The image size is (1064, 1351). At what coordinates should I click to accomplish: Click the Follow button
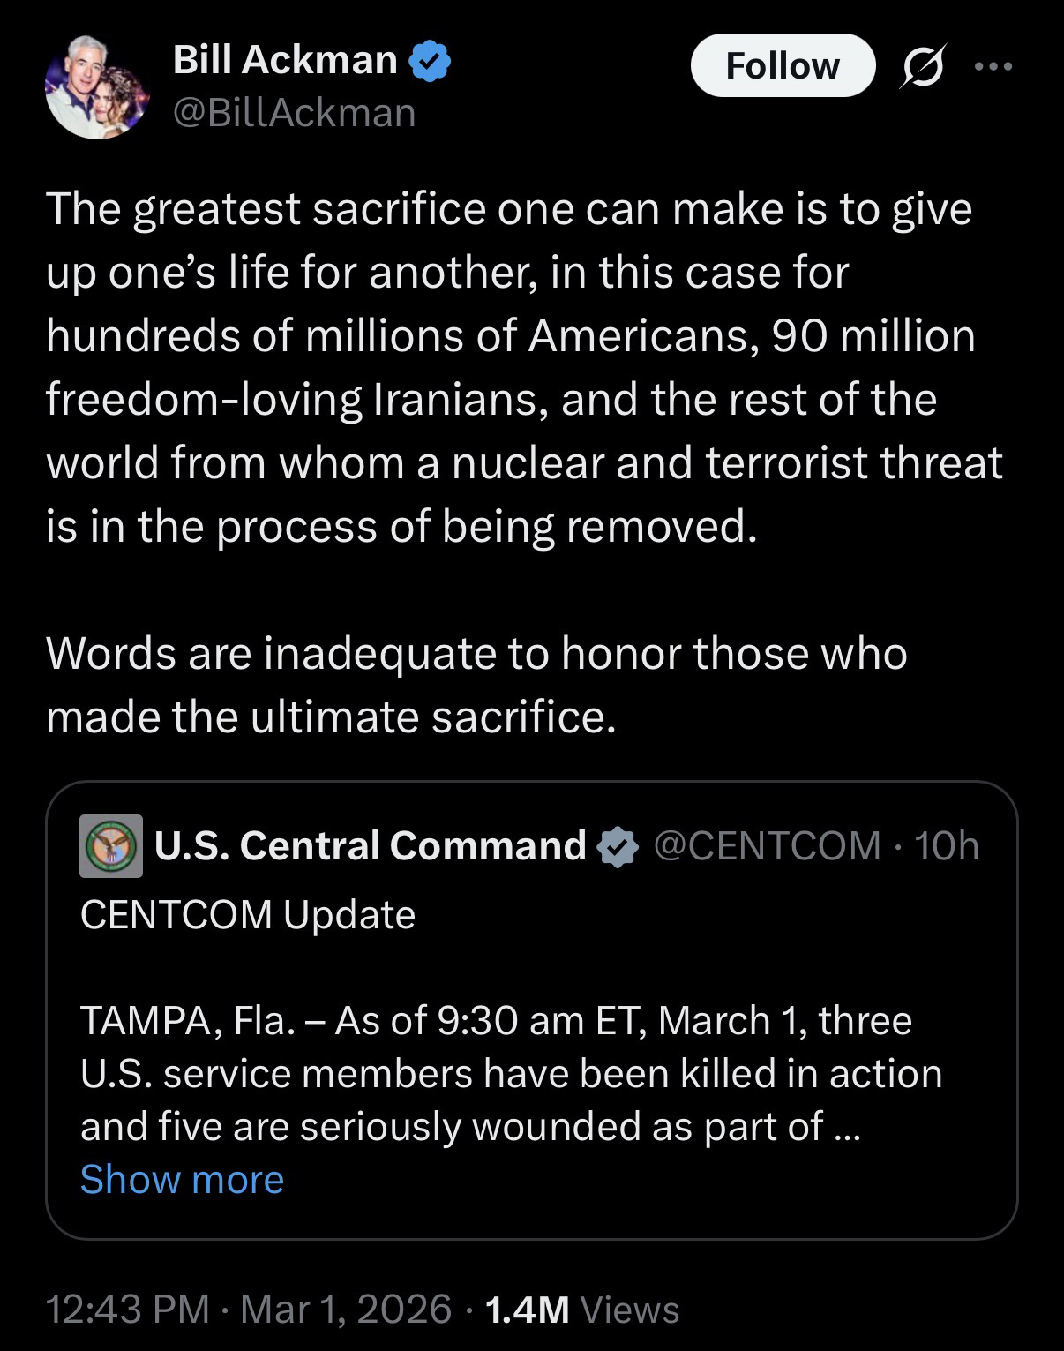[x=782, y=65]
